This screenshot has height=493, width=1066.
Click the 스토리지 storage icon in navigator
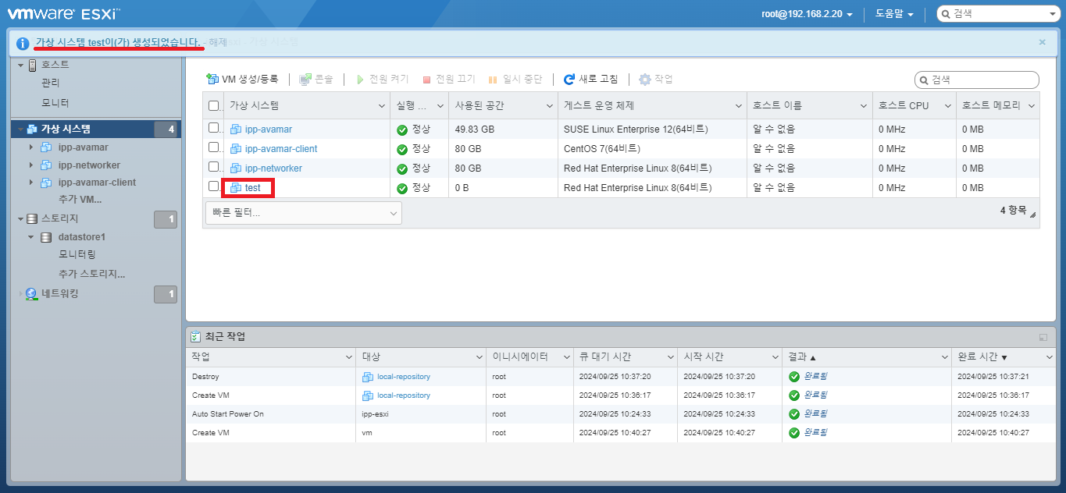(32, 218)
